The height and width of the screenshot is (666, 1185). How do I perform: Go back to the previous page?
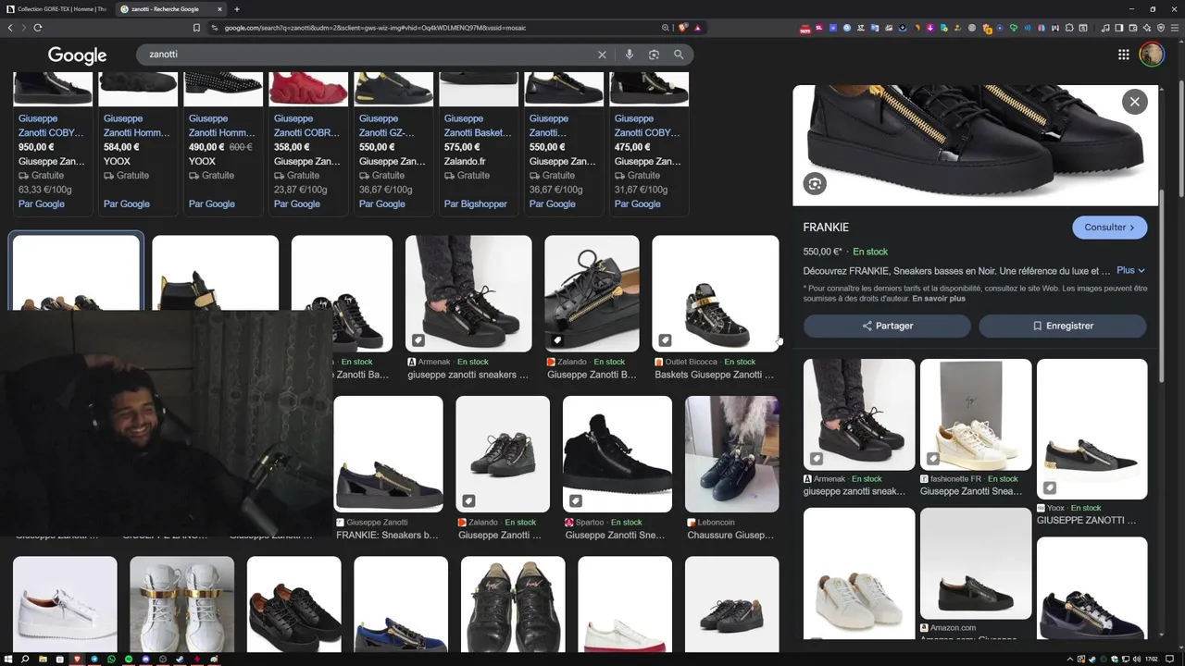click(10, 28)
